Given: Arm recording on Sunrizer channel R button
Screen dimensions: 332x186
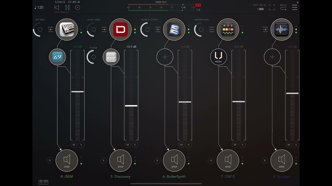Looking at the screenshot, I should tap(265, 160).
